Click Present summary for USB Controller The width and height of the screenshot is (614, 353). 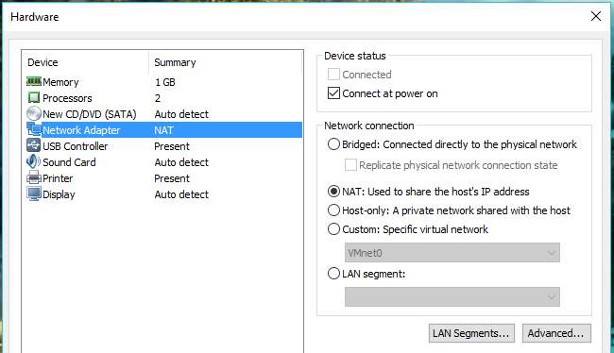[x=172, y=146]
